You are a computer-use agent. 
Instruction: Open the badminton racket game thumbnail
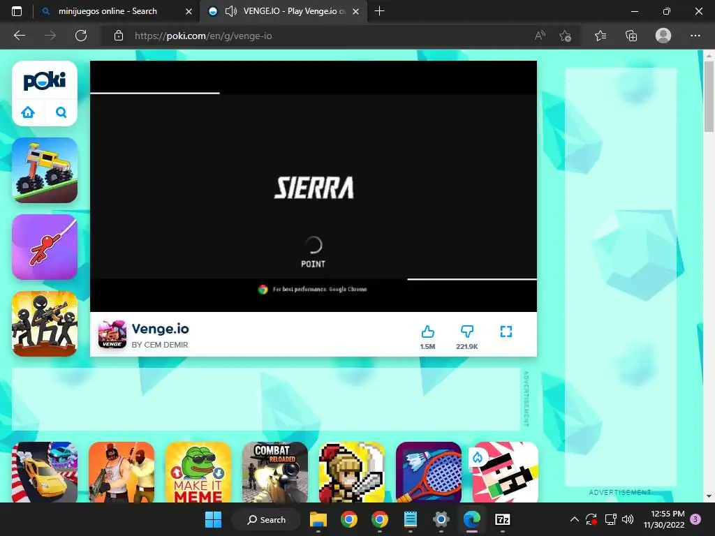click(x=429, y=472)
